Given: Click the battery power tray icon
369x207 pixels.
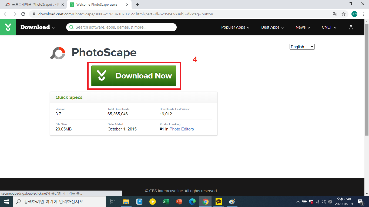Looking at the screenshot, I should click(304, 202).
